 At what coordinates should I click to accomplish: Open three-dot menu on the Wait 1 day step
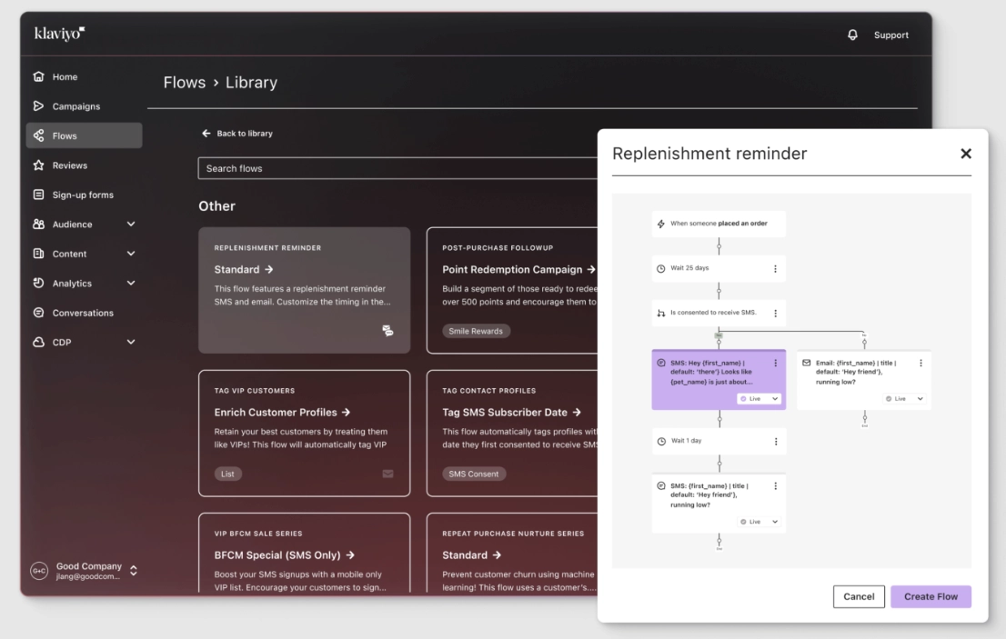(775, 442)
